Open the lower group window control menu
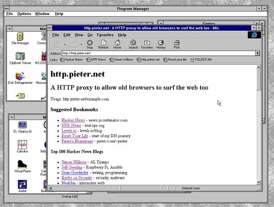Image resolution: width=274 pixels, height=207 pixels. 12,117
